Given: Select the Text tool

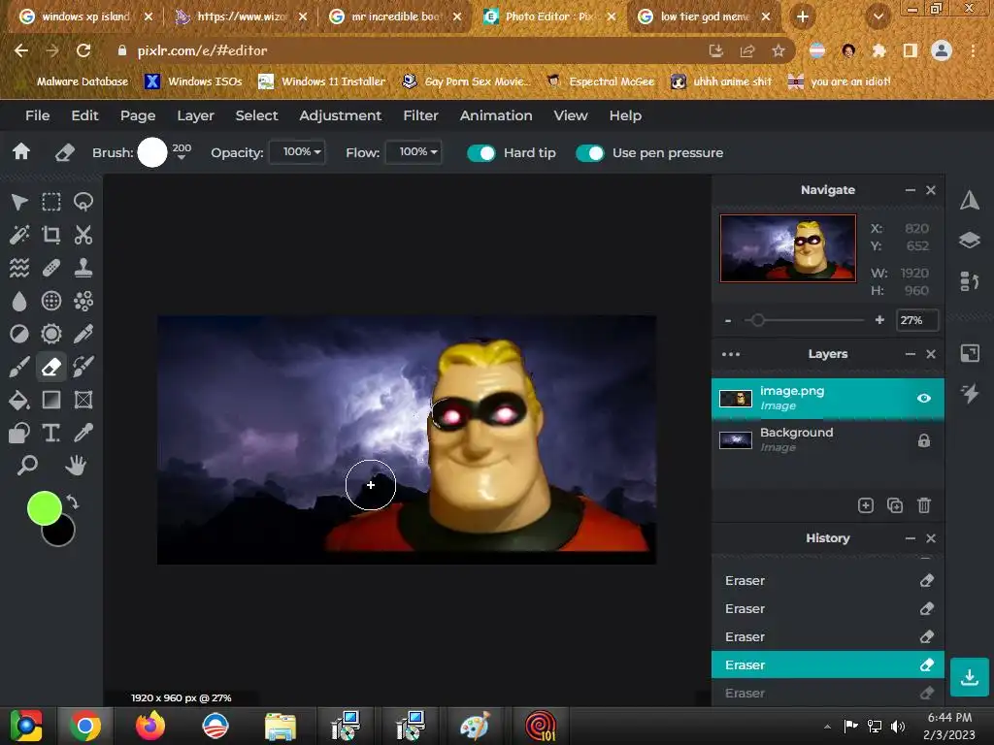Looking at the screenshot, I should [51, 433].
